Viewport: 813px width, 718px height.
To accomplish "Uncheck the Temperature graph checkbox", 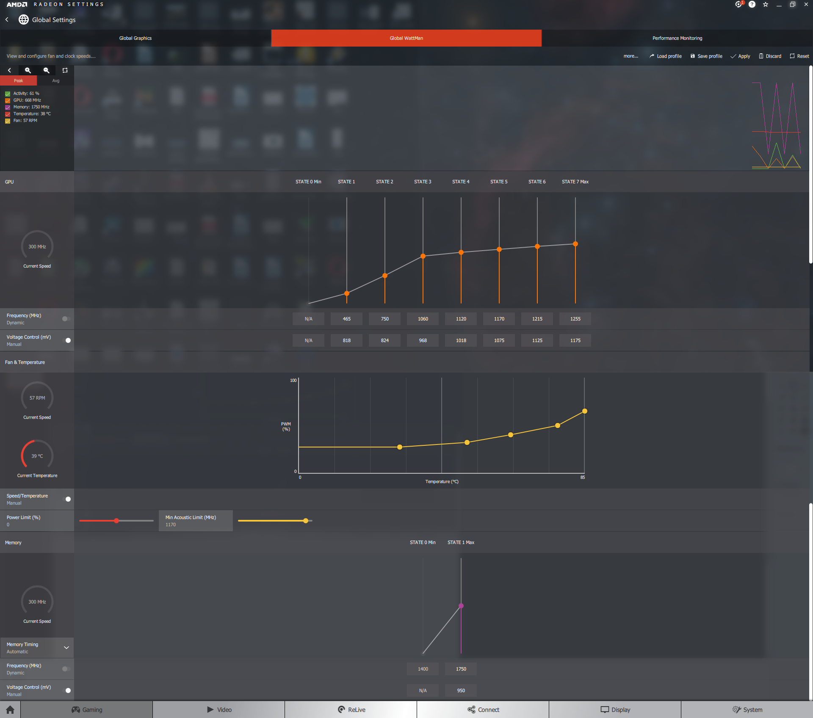I will pos(8,114).
